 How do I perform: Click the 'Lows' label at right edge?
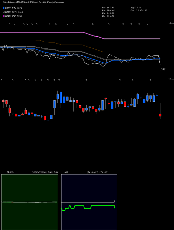tap(171, 79)
